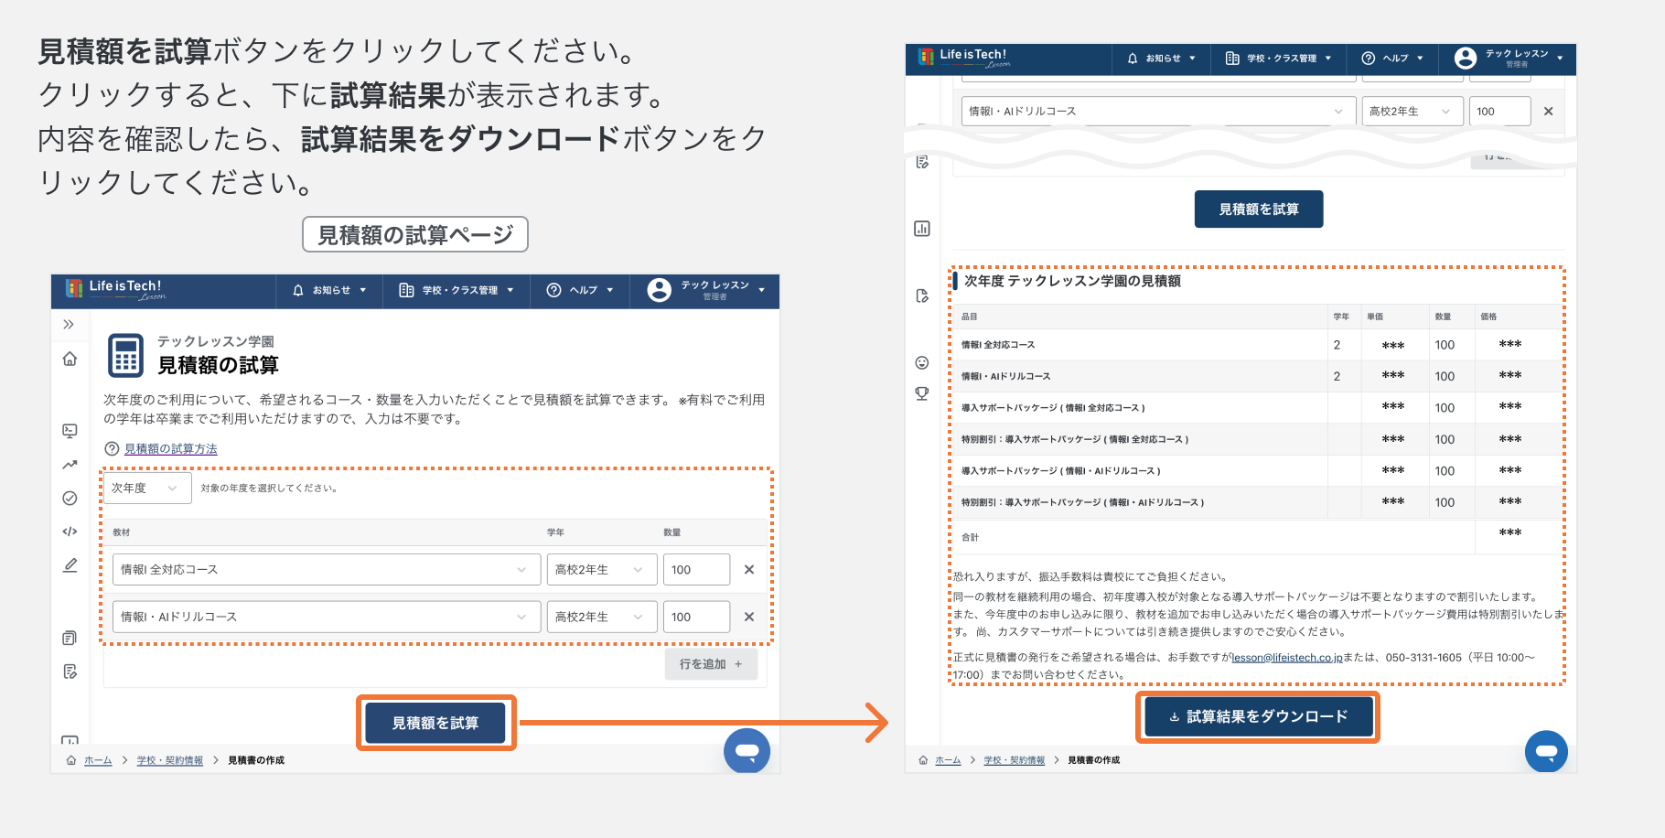Screen dimensions: 1665x838
Task: Click 導入サポートパッケージ ( 情報I 全対応コース ) row
Action: coord(1053,407)
